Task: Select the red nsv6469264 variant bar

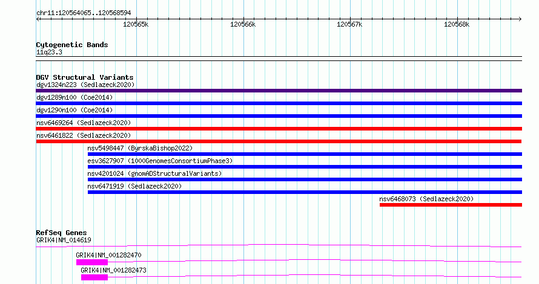Action: (279, 129)
